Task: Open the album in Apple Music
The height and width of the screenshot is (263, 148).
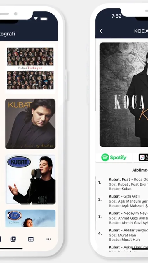Action: point(141,158)
